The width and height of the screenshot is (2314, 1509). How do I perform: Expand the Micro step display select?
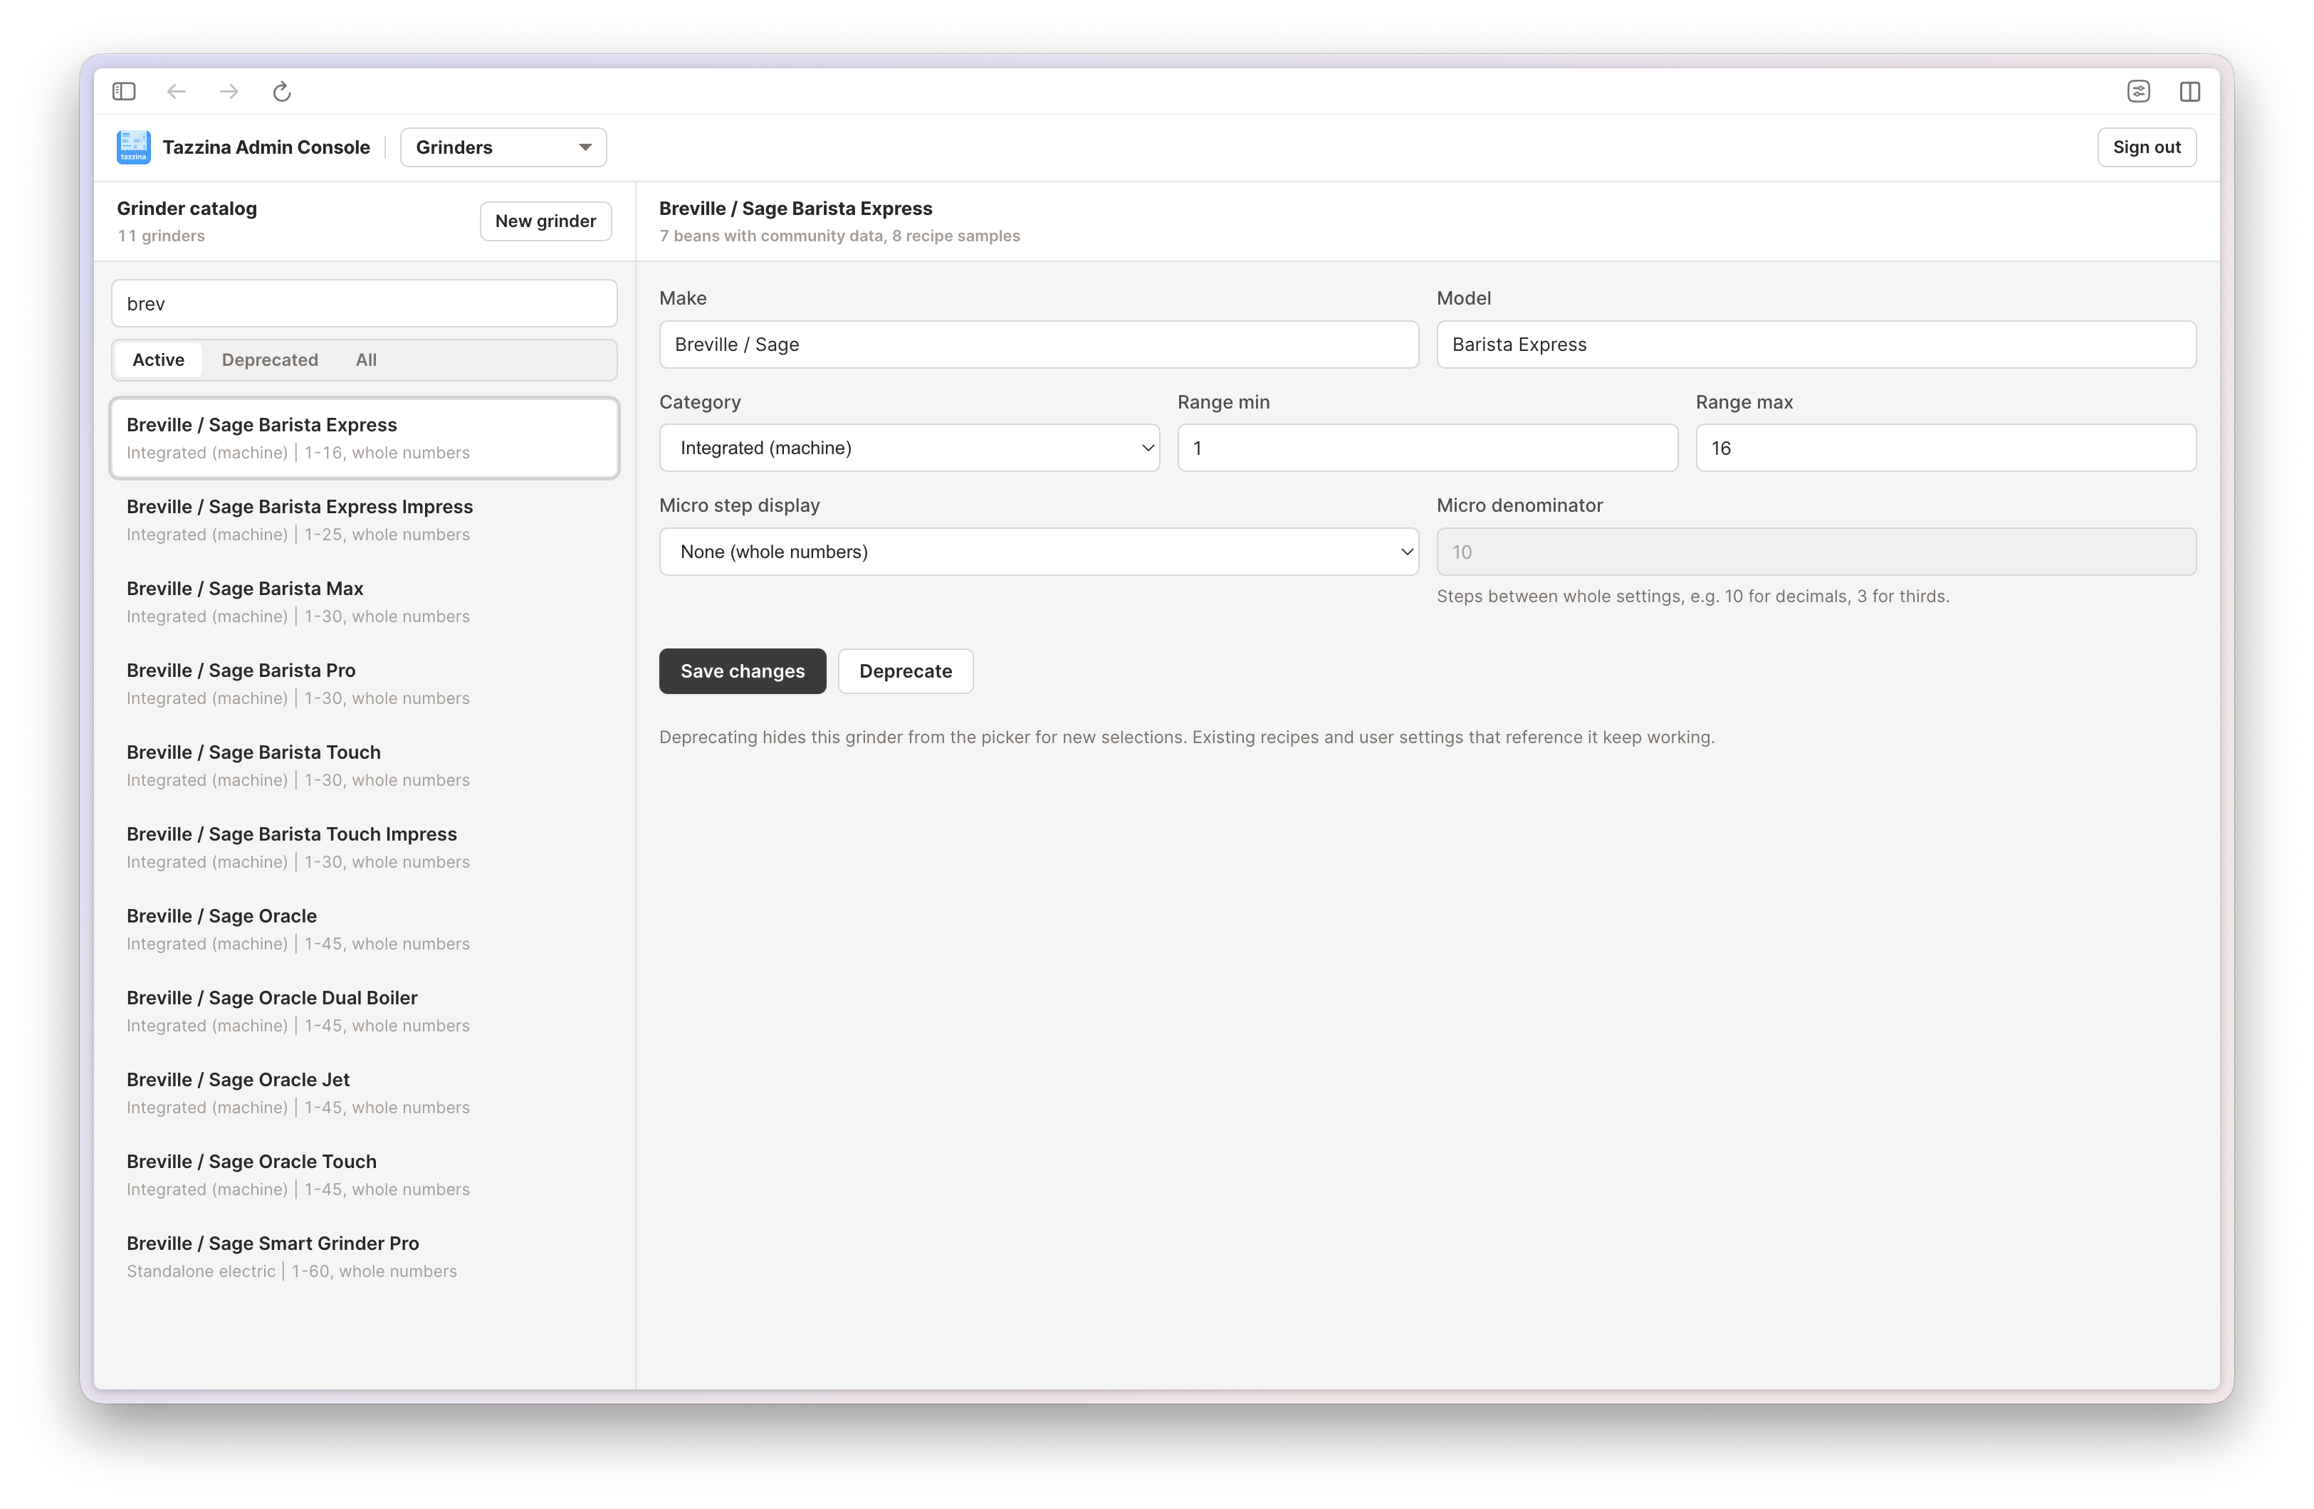tap(1038, 552)
